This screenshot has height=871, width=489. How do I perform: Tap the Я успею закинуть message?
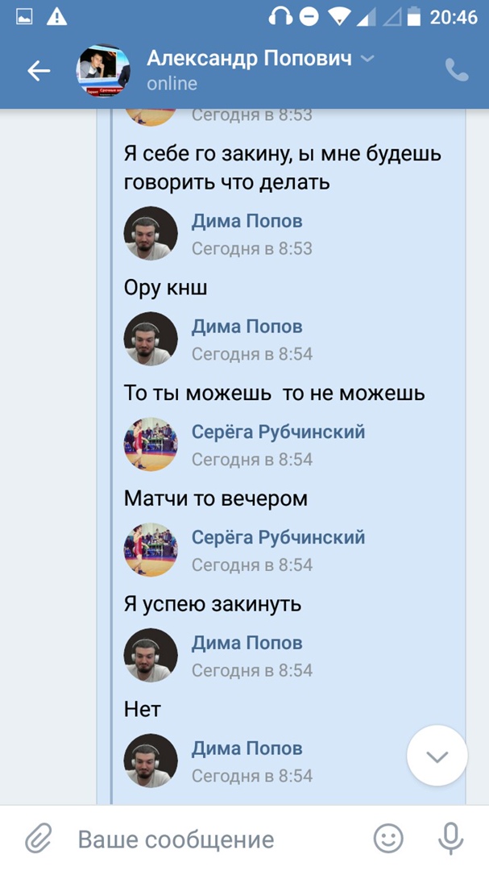[213, 604]
